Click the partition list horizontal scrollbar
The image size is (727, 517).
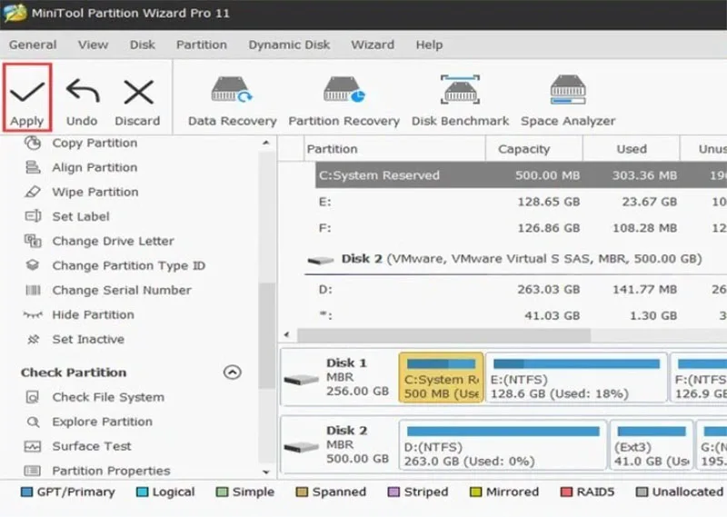pyautogui.click(x=443, y=334)
